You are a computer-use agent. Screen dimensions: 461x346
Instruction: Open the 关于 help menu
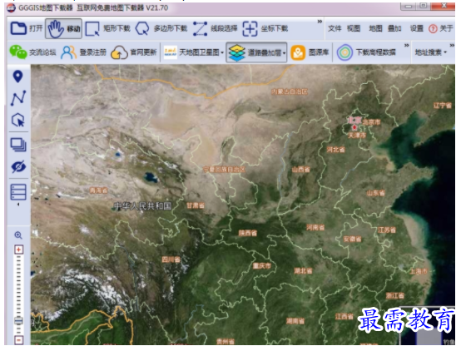pos(446,28)
